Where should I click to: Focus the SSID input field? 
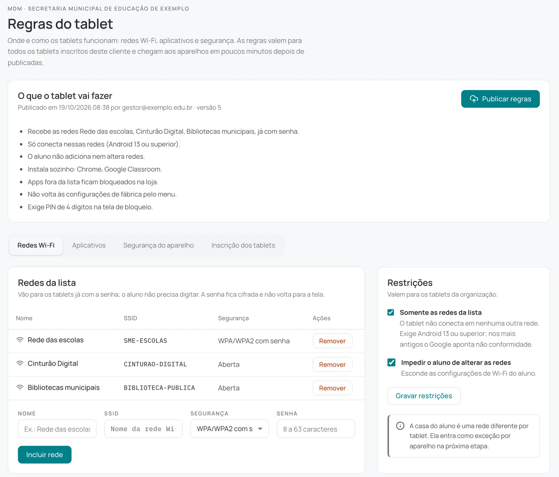[x=143, y=429]
